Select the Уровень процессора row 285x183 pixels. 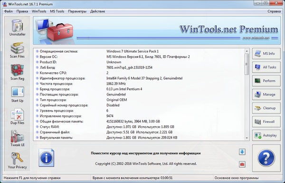tap(139, 111)
